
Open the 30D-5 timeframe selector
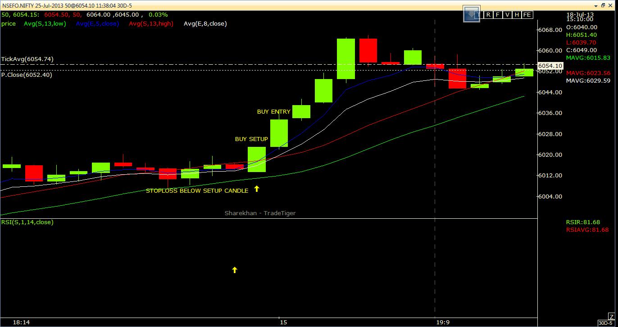pos(607,323)
